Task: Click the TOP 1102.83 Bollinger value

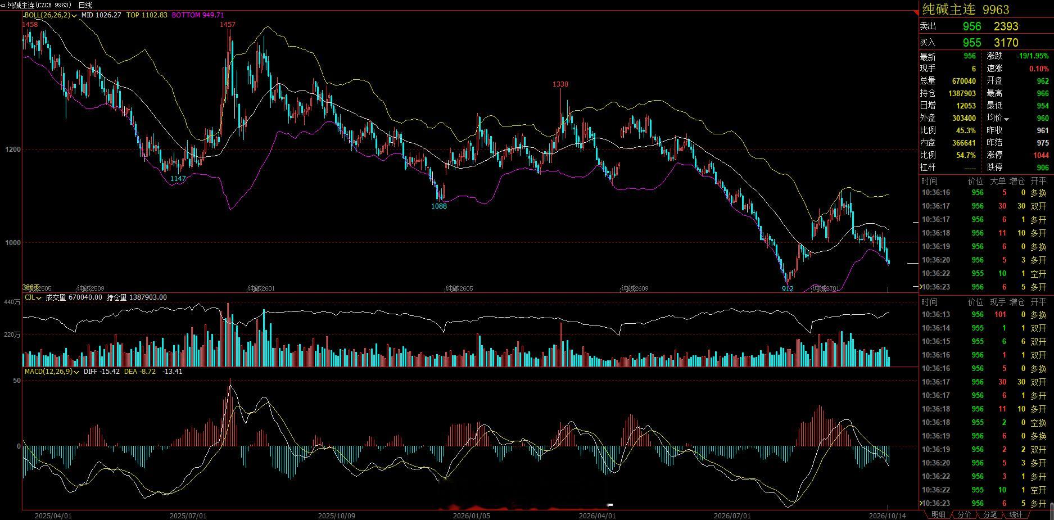Action: [147, 15]
